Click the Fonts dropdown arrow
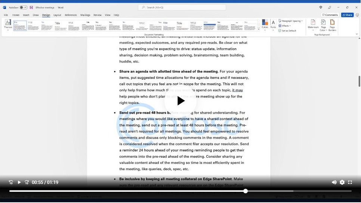The width and height of the screenshot is (361, 203). (x=273, y=30)
